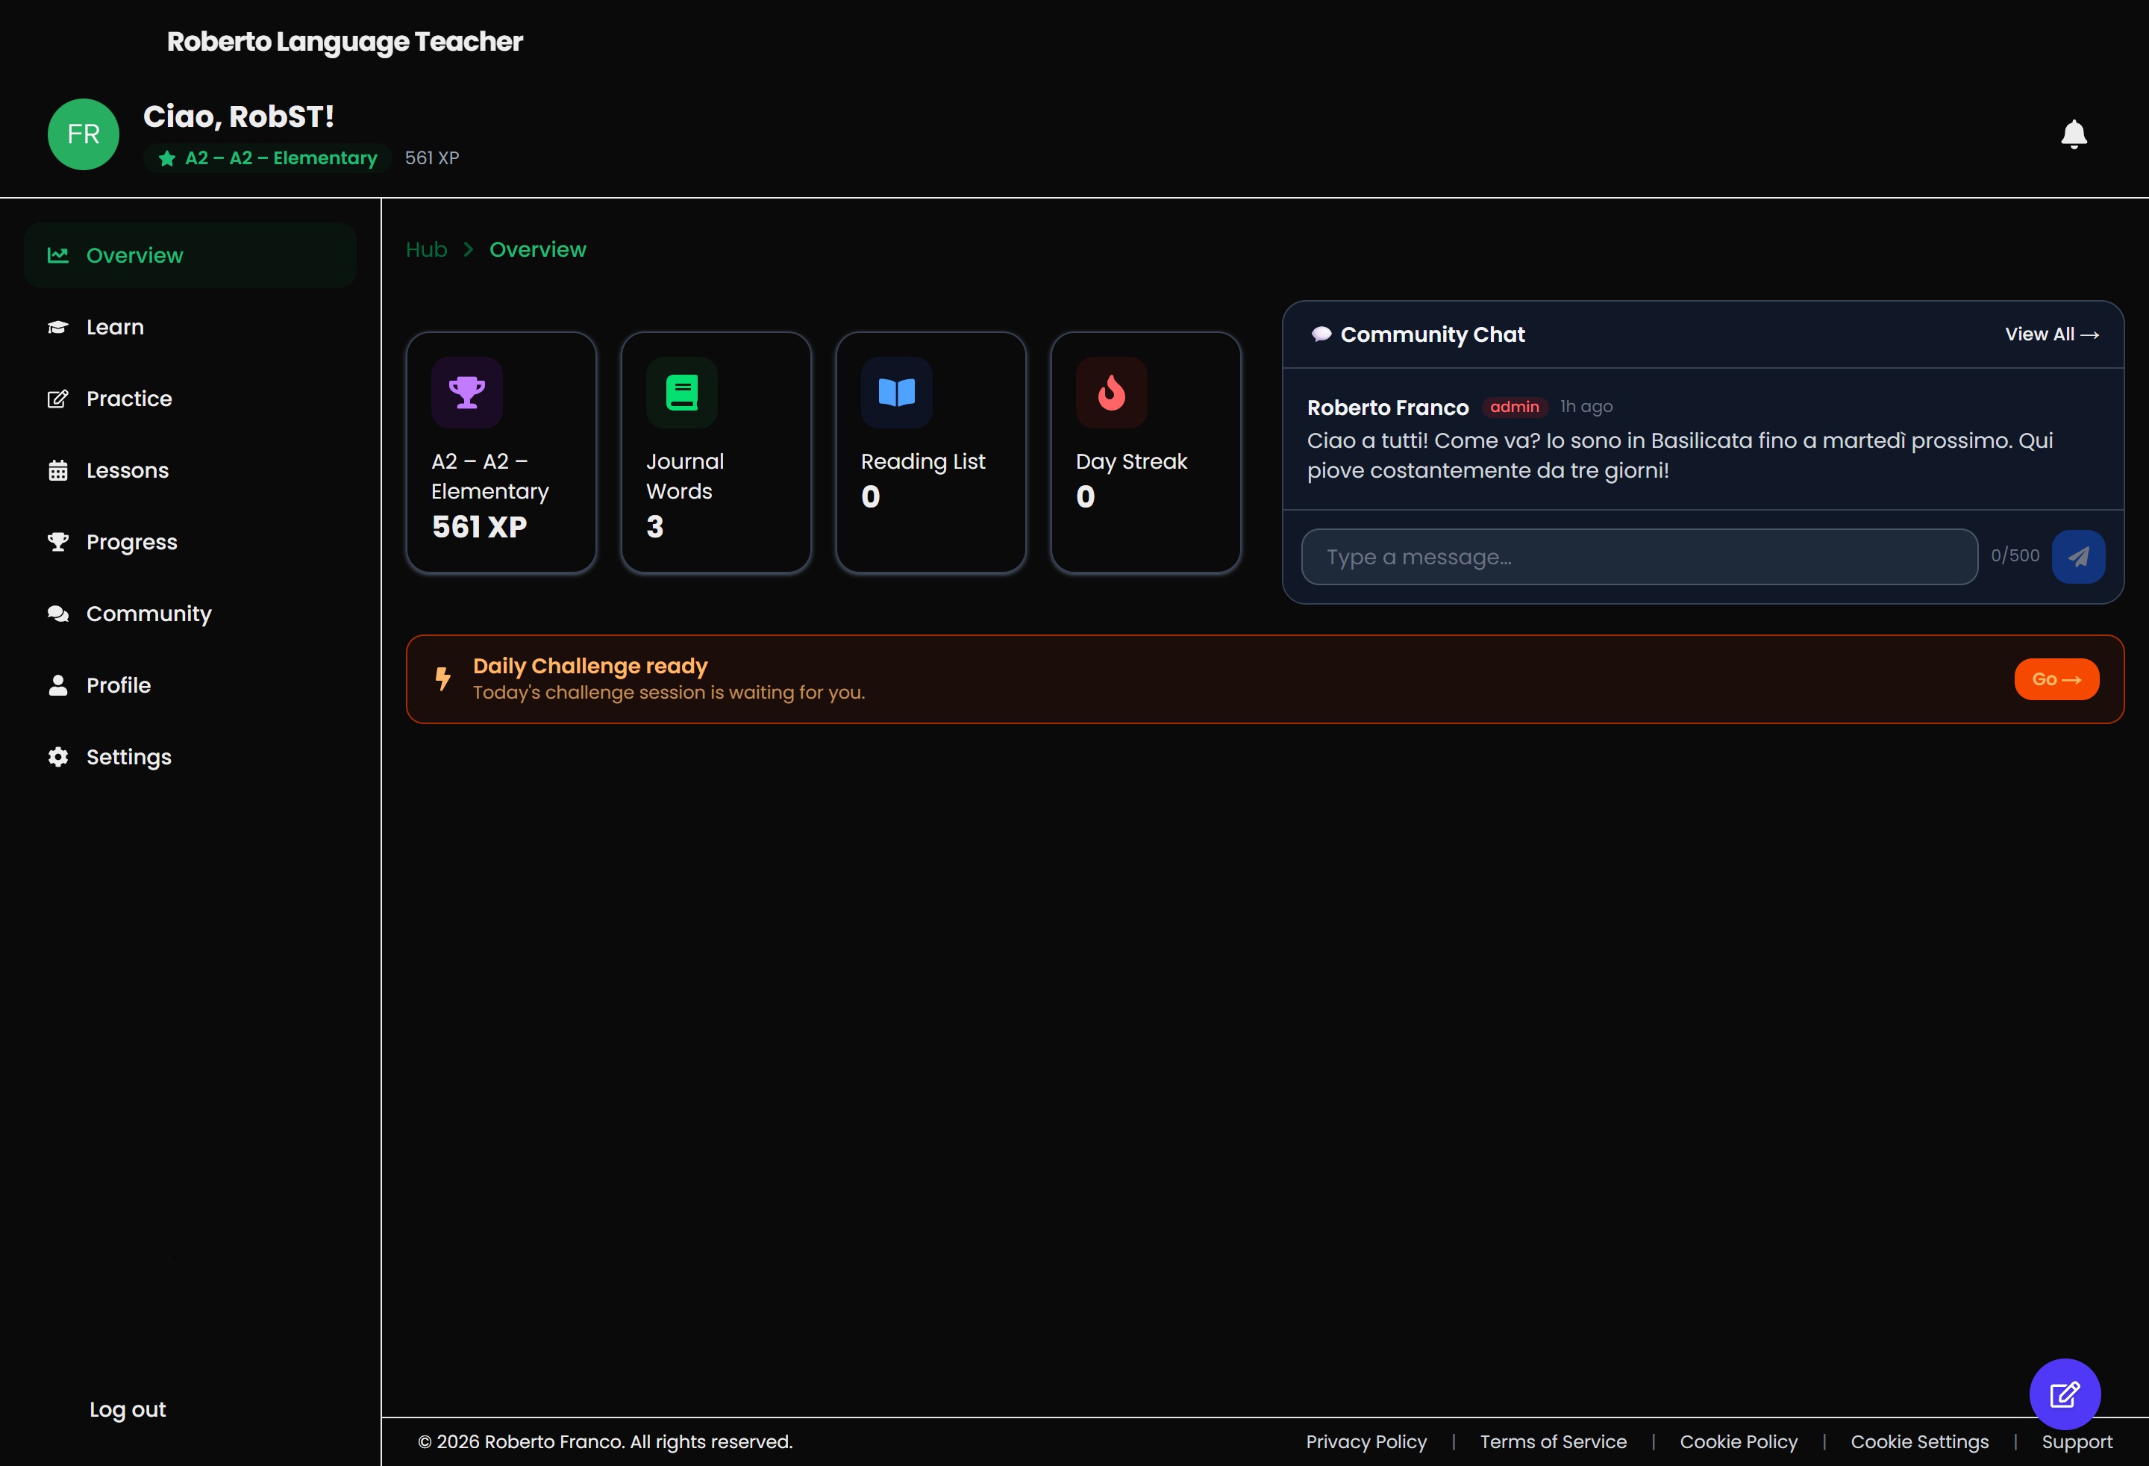Image resolution: width=2149 pixels, height=1466 pixels.
Task: Open the Learn section in sidebar
Action: 115,328
